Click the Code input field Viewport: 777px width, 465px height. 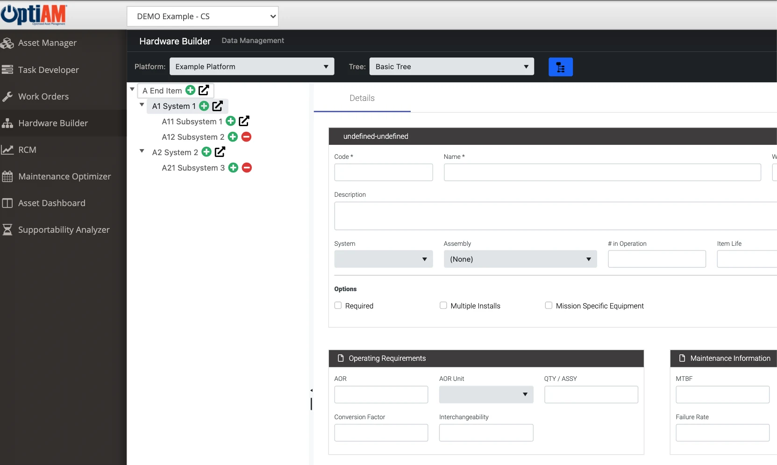(x=384, y=172)
